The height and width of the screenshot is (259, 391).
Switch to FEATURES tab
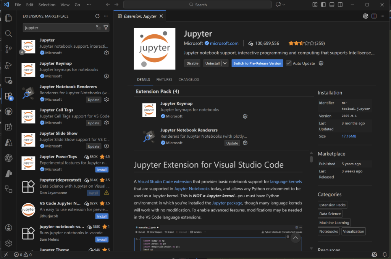point(164,79)
